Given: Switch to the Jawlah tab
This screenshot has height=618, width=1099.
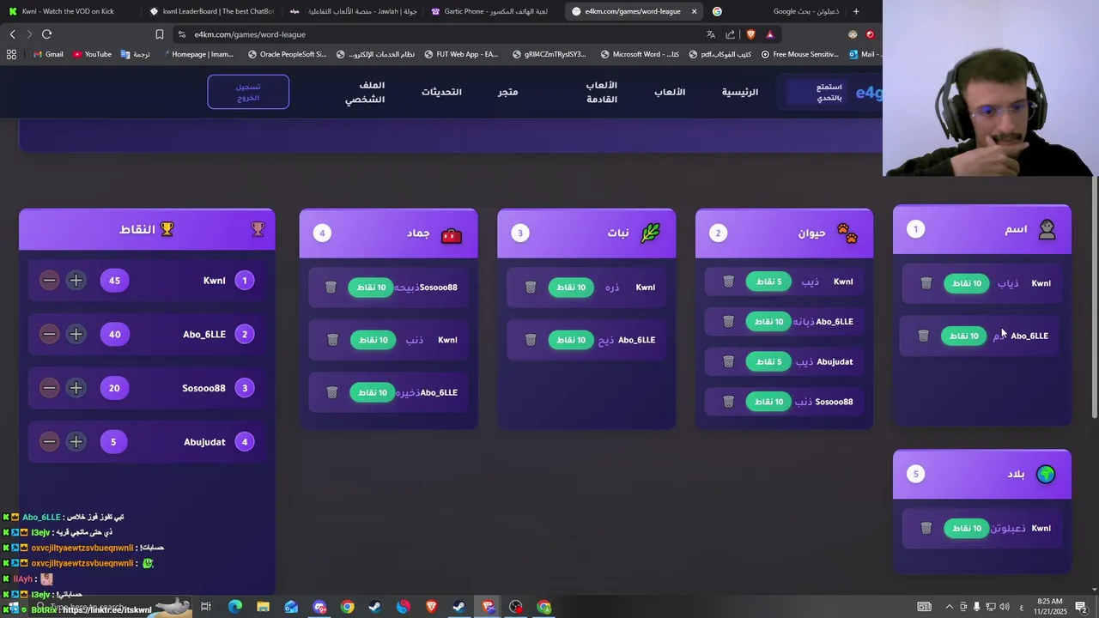Looking at the screenshot, I should click(352, 11).
